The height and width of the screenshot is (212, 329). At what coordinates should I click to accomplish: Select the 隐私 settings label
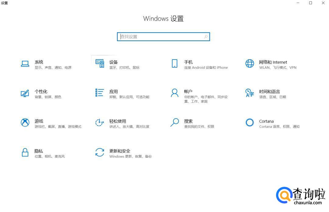click(39, 151)
